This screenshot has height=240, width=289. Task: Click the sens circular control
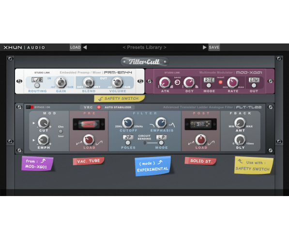(177, 83)
